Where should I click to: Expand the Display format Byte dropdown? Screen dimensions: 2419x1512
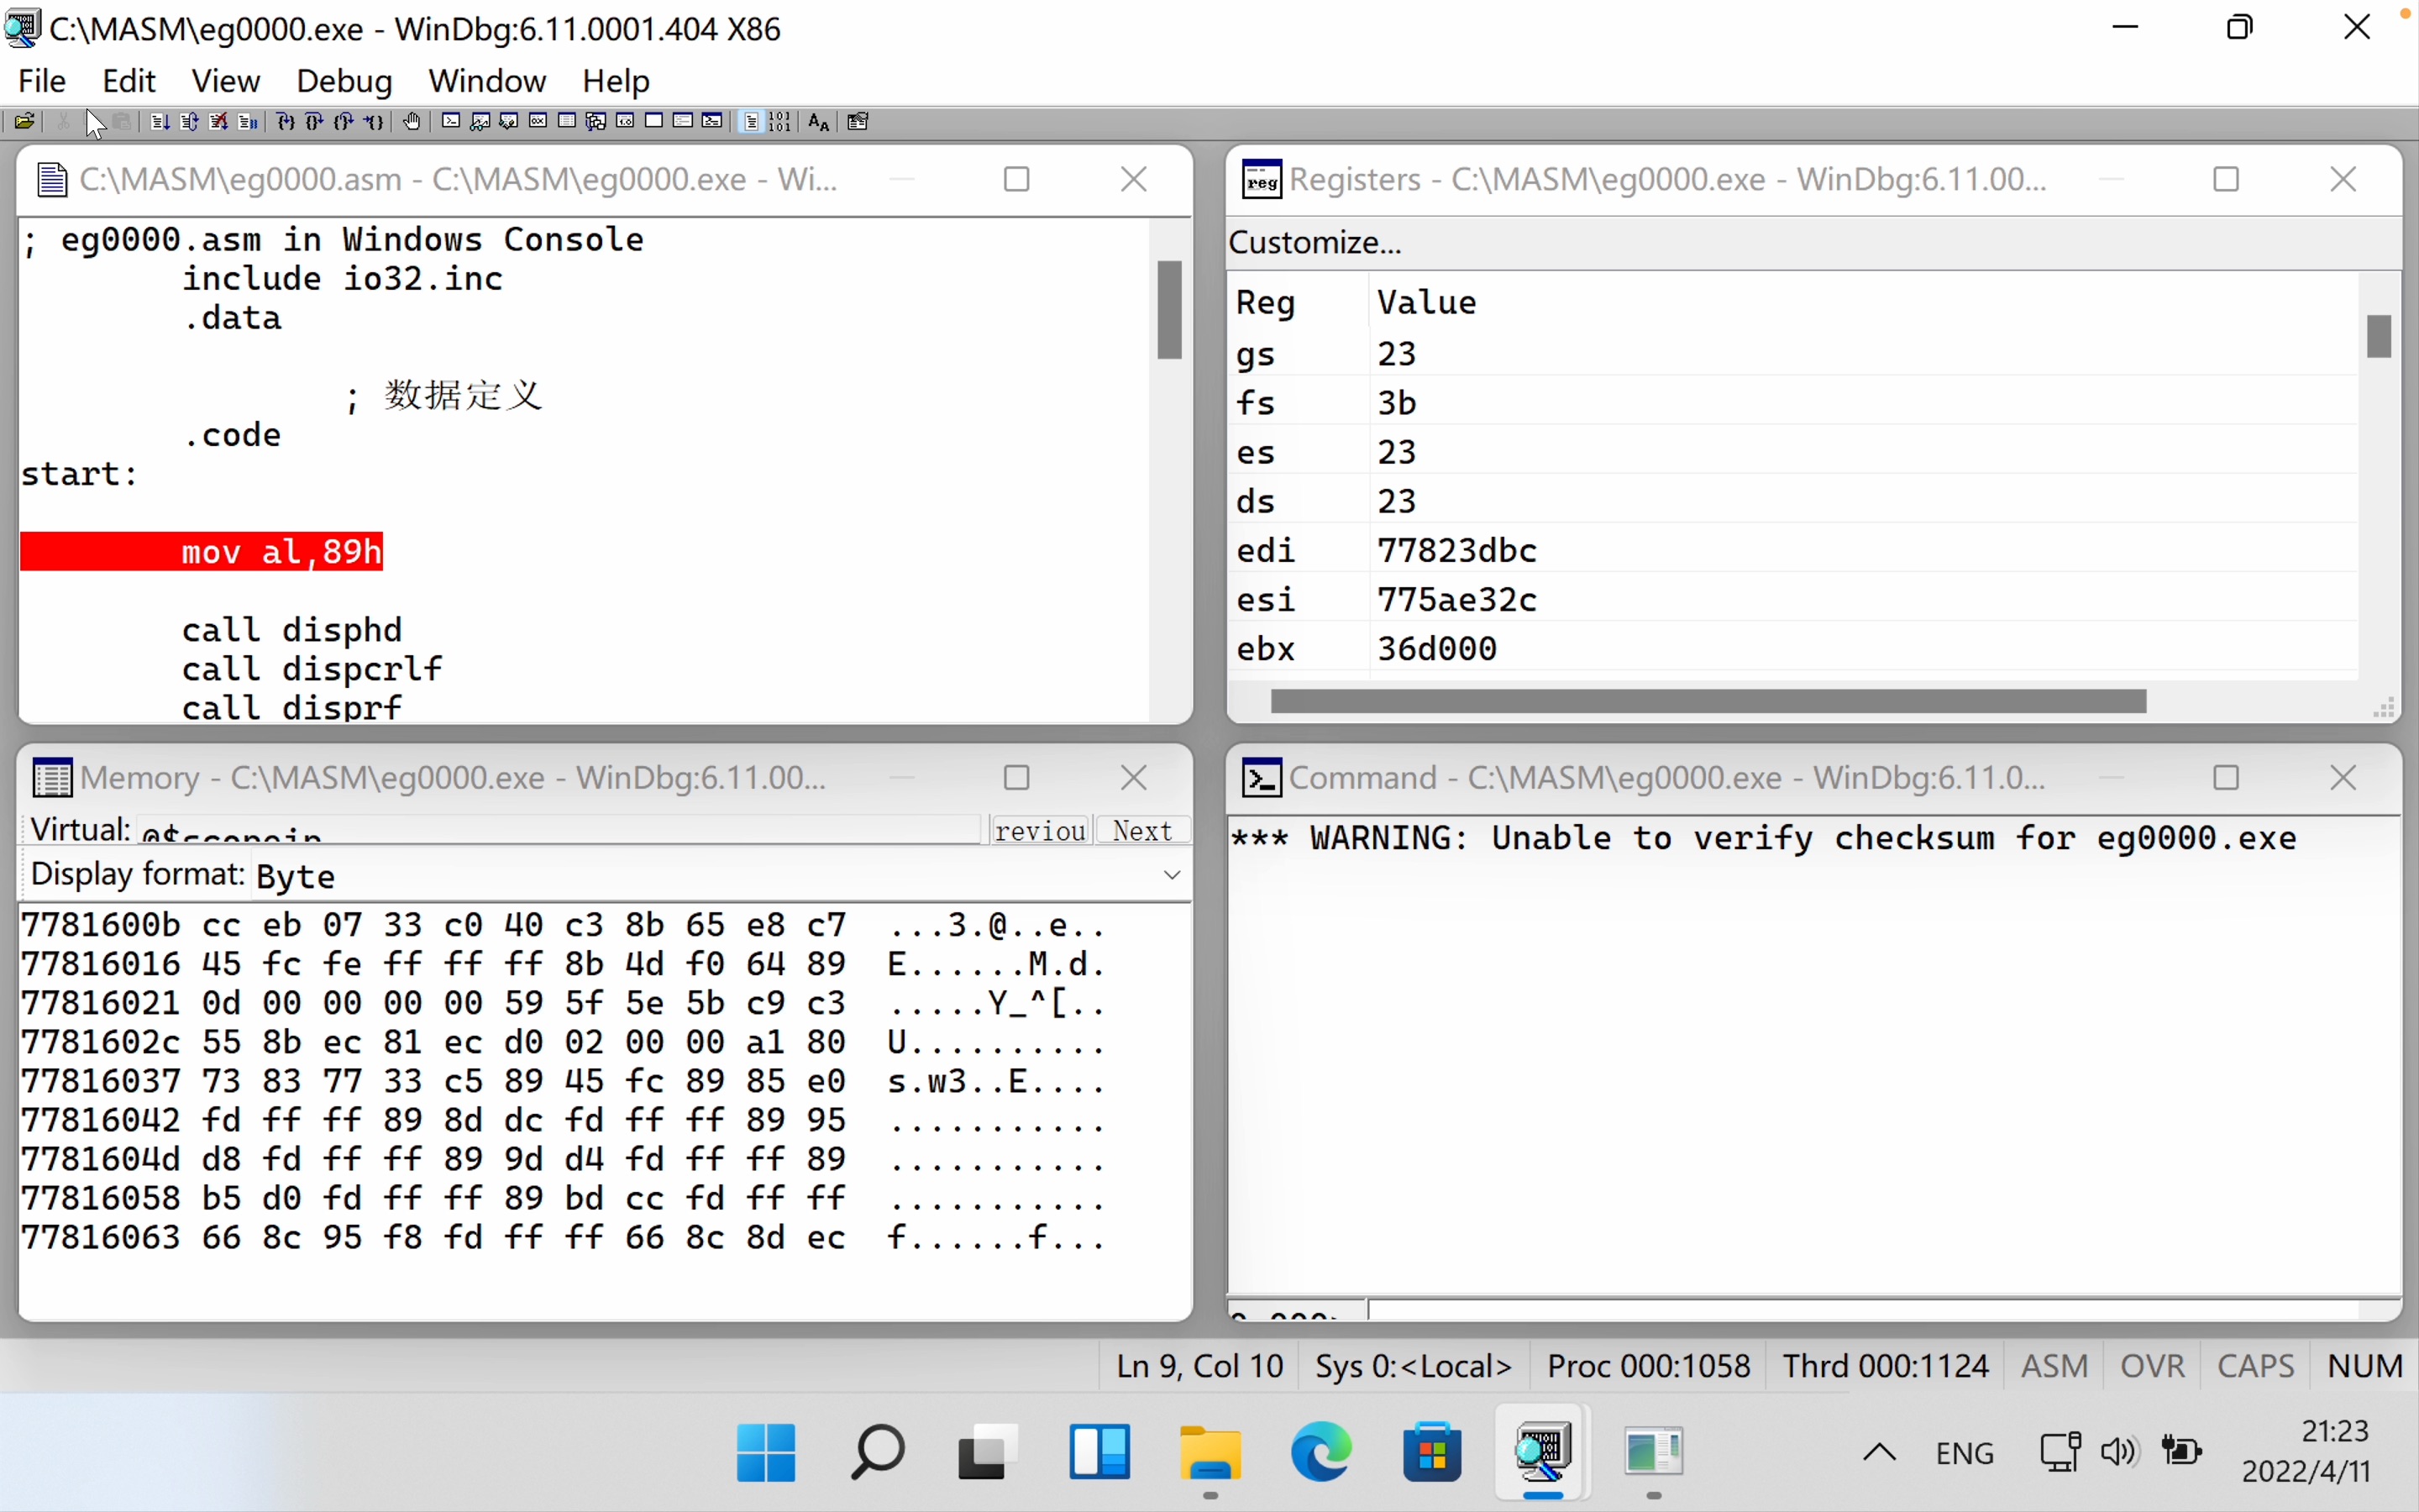pyautogui.click(x=1172, y=875)
